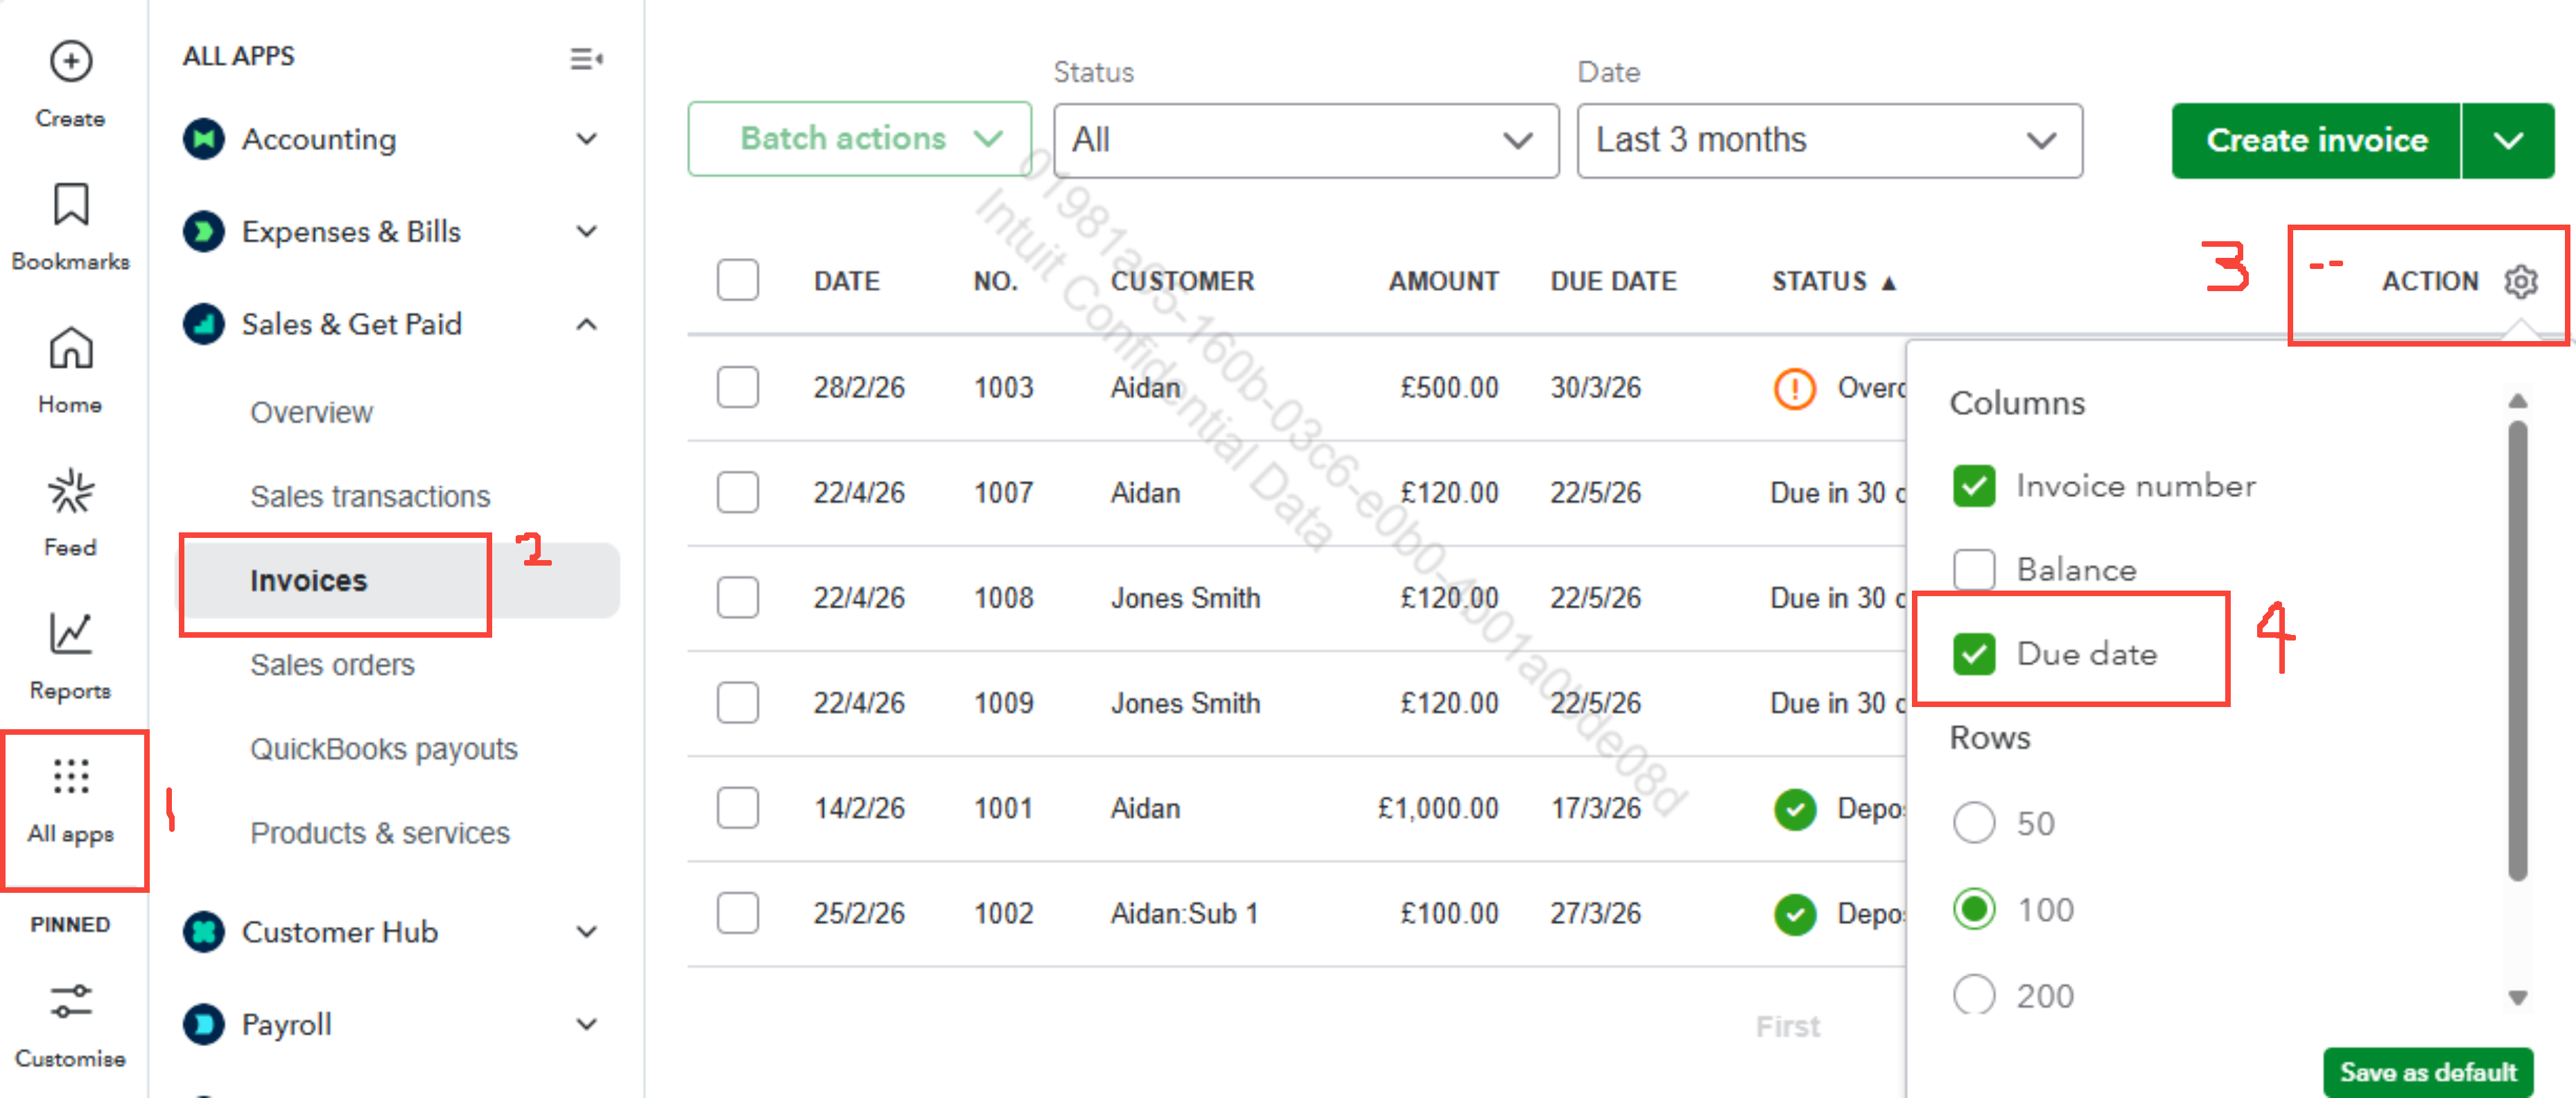Click the Create invoice button
2576x1098 pixels.
(x=2315, y=140)
